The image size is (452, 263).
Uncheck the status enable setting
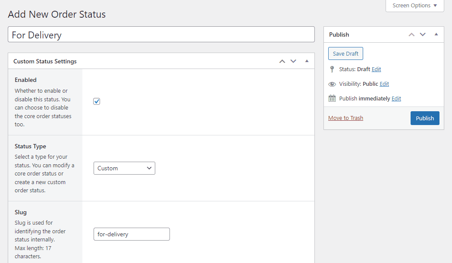pos(97,101)
